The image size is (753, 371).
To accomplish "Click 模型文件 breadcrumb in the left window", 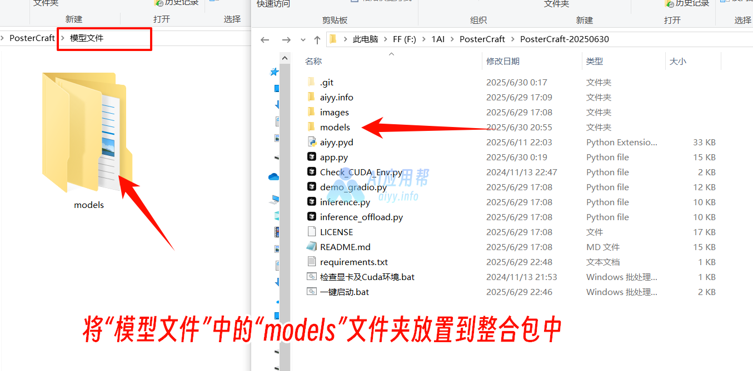I will tap(87, 38).
